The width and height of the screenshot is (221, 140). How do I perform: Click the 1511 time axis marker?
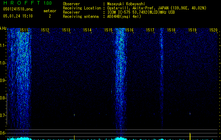[x=24, y=30]
